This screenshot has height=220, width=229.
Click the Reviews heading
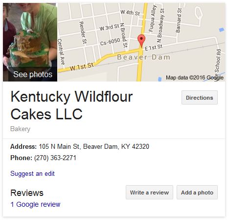pyautogui.click(x=27, y=193)
